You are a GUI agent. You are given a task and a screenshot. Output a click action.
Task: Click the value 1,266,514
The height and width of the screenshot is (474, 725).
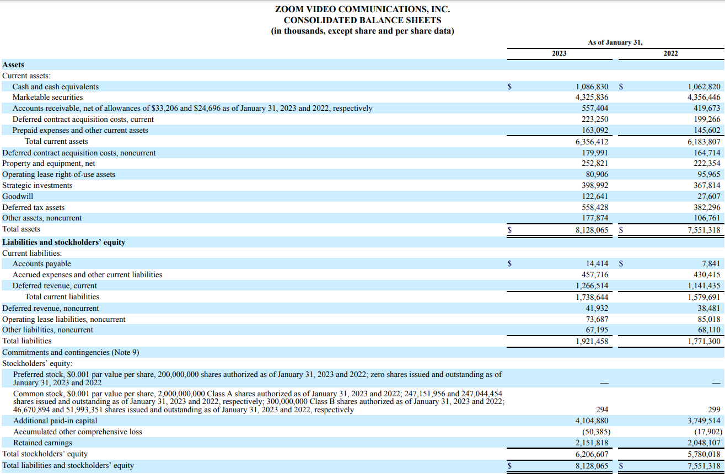(592, 286)
